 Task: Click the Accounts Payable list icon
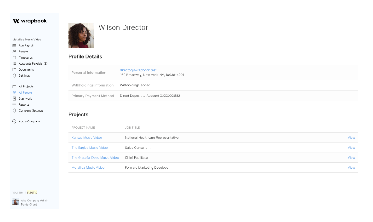(x=14, y=64)
